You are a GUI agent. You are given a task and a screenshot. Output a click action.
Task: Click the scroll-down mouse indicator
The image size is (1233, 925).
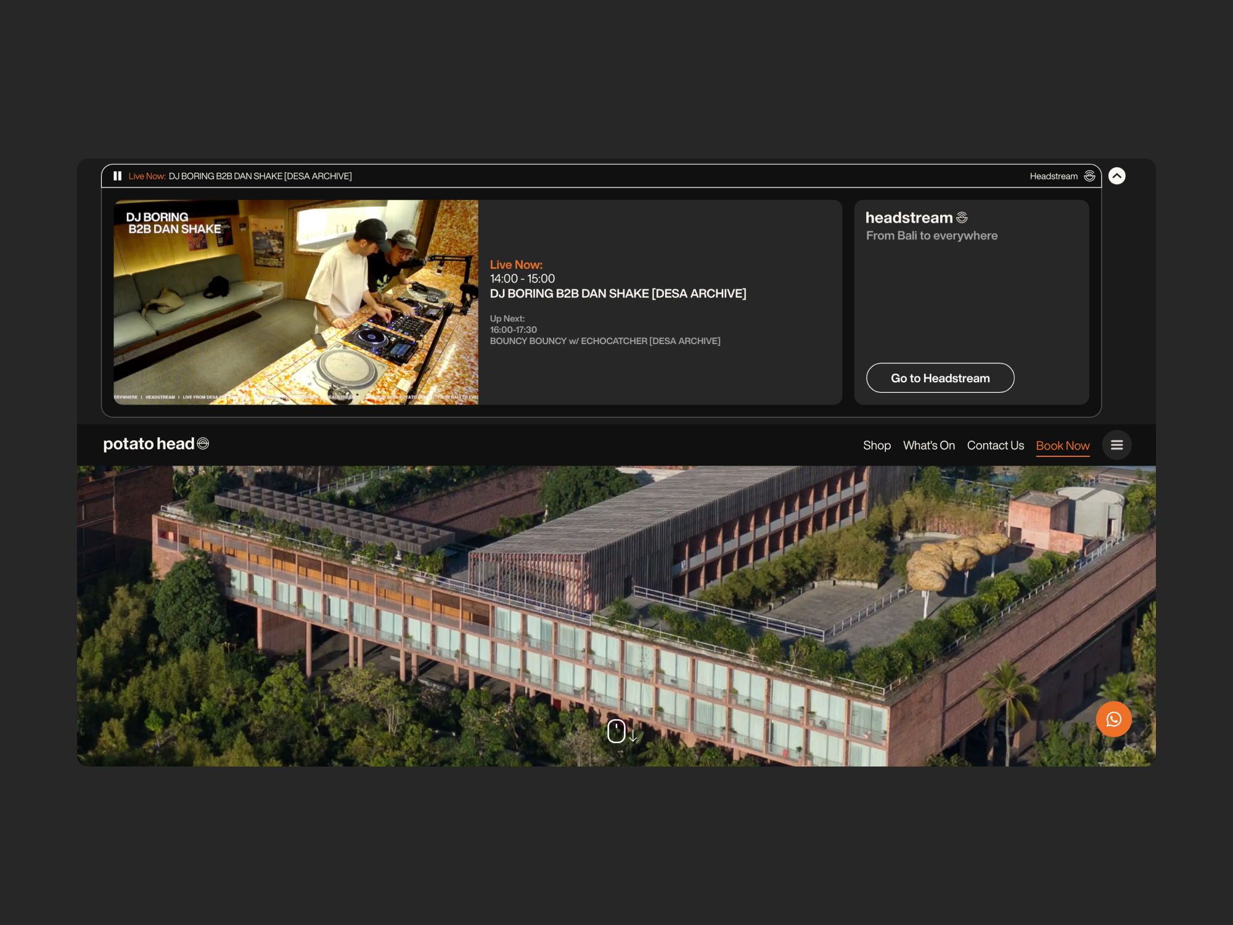point(621,731)
